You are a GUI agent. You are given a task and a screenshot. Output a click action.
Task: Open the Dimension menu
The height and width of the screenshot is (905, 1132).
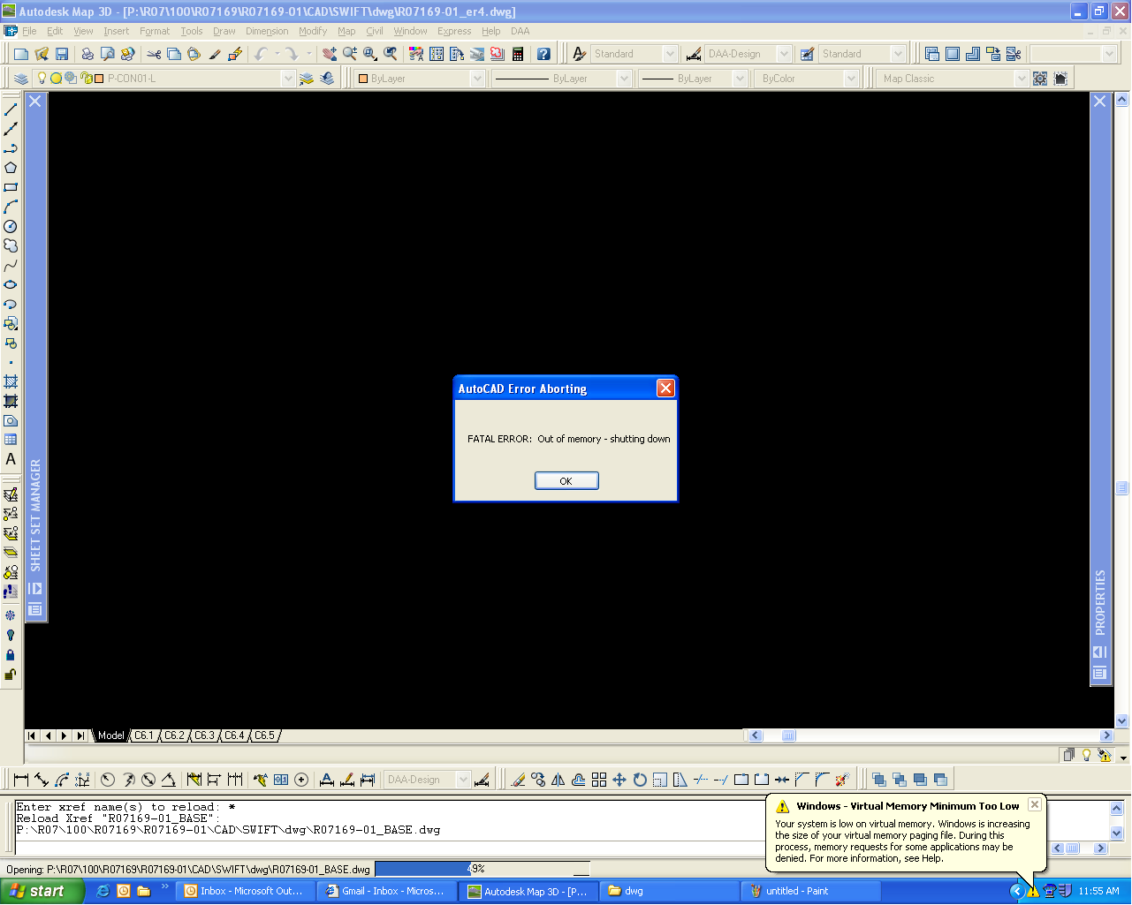pyautogui.click(x=267, y=31)
